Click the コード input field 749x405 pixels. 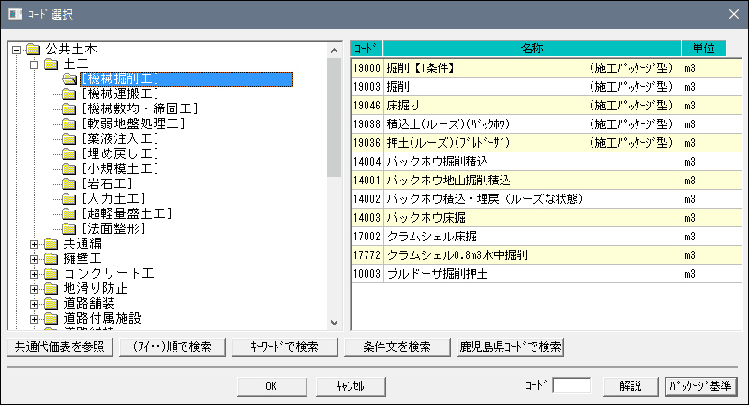(x=571, y=385)
